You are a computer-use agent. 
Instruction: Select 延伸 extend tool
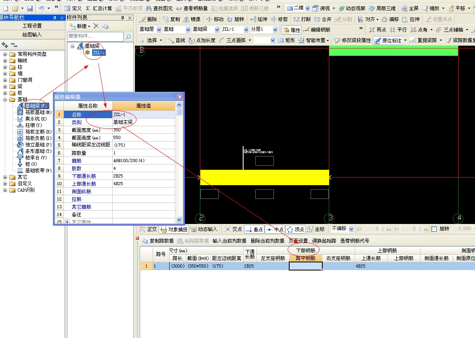pyautogui.click(x=259, y=19)
